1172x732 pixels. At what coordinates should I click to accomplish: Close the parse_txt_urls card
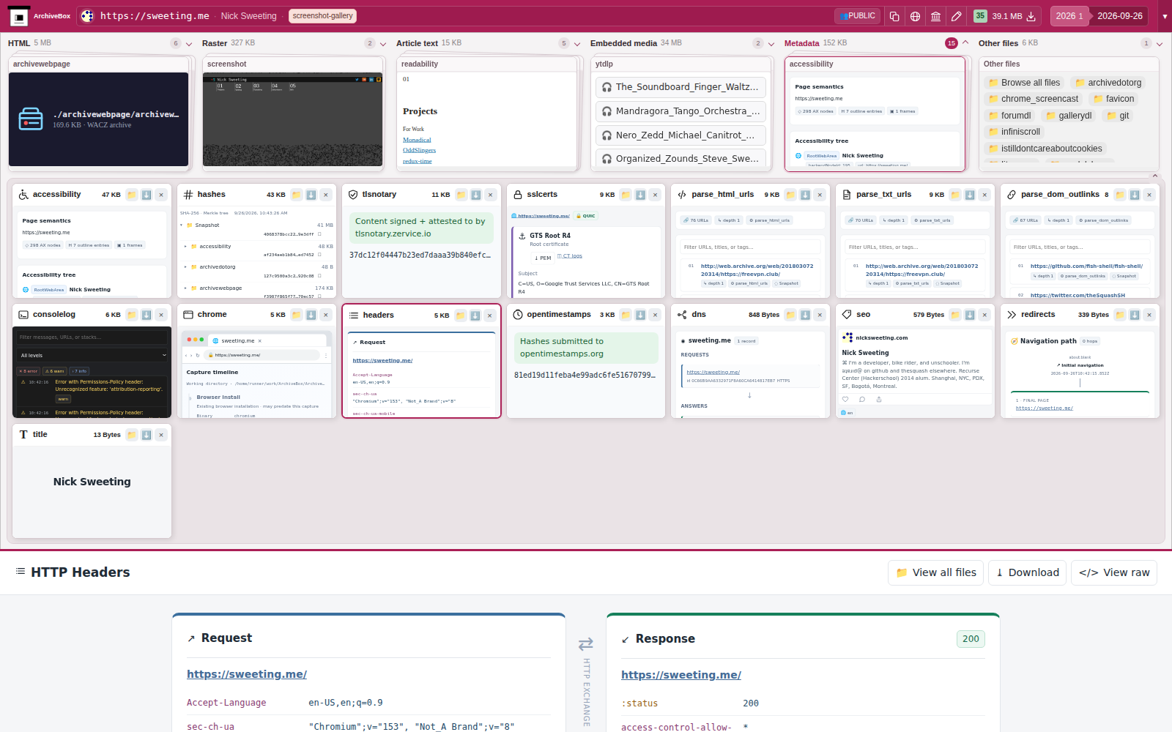(x=984, y=195)
